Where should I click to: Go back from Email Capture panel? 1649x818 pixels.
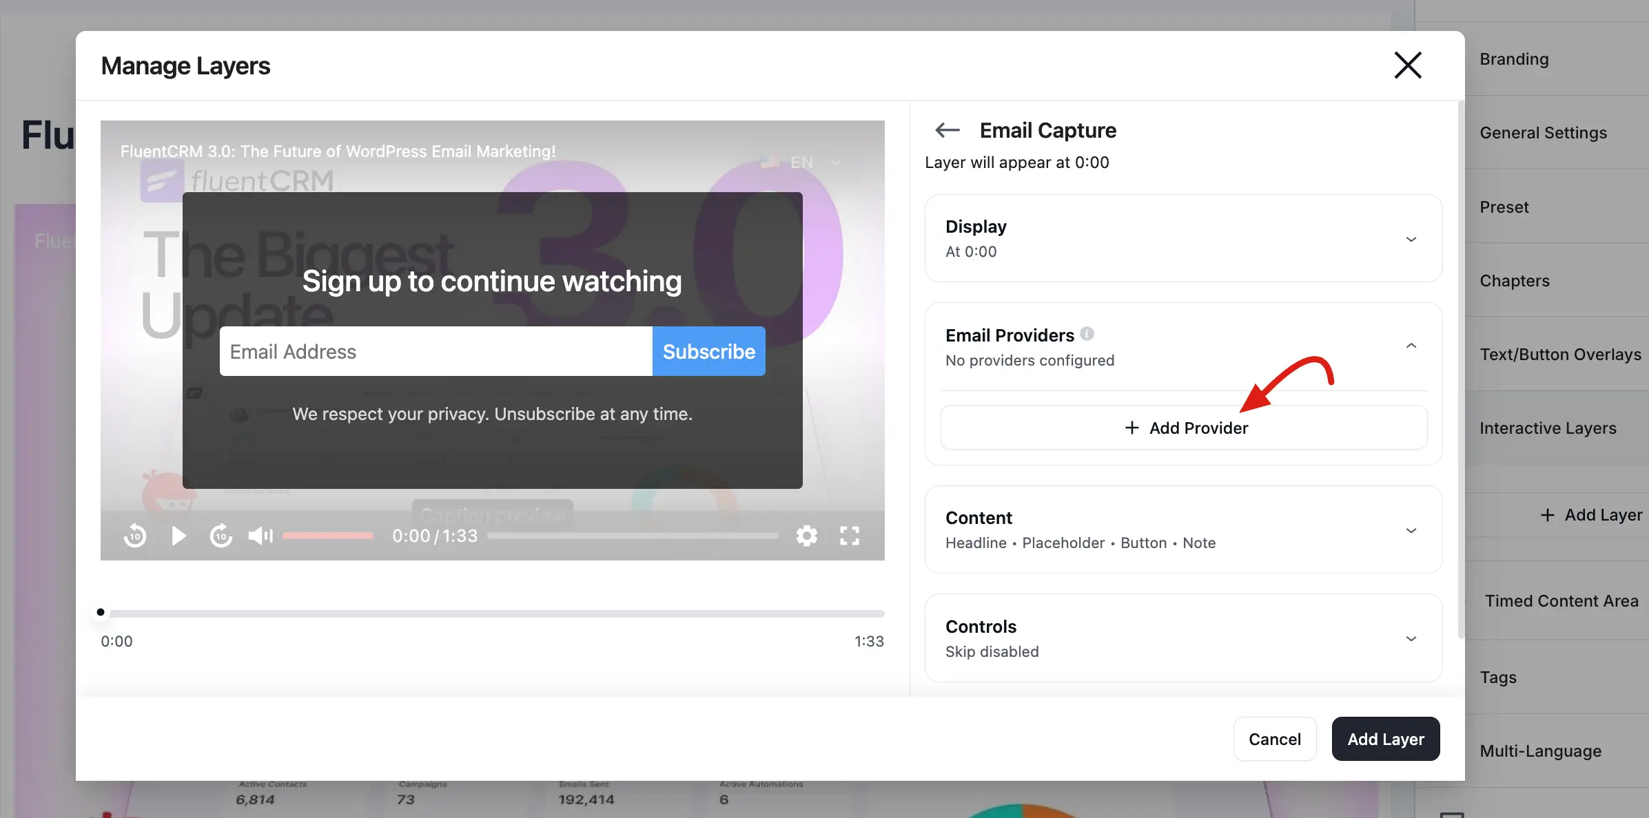tap(948, 130)
